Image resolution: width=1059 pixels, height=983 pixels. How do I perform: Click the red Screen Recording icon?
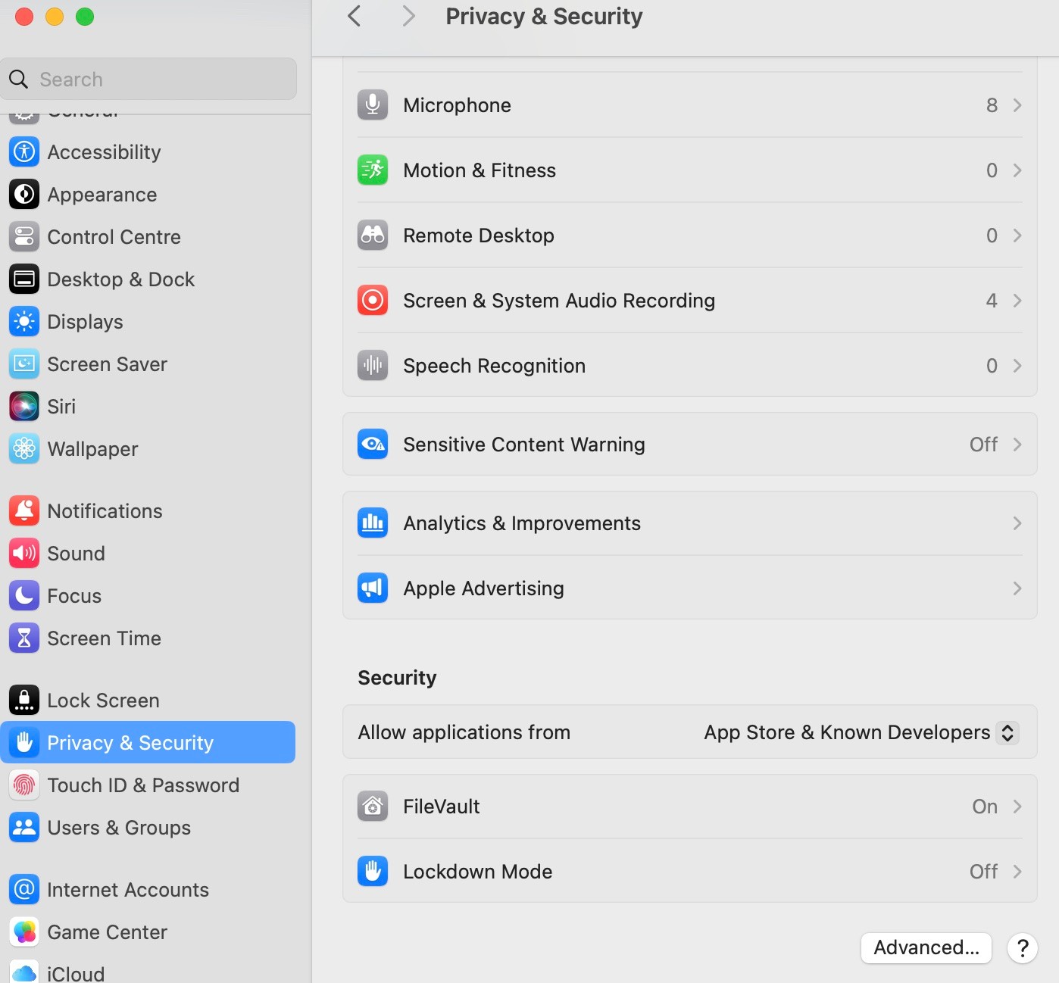373,301
